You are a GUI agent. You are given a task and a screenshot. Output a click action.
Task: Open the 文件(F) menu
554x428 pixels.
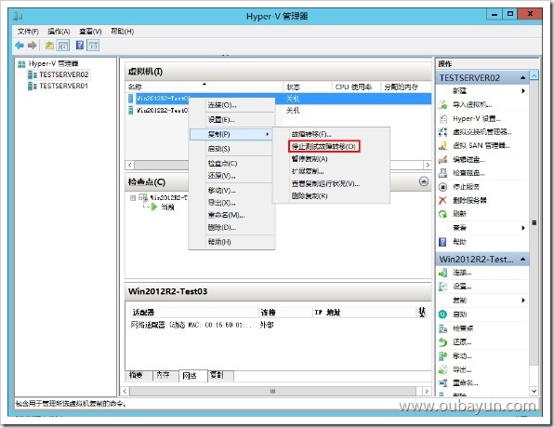28,32
